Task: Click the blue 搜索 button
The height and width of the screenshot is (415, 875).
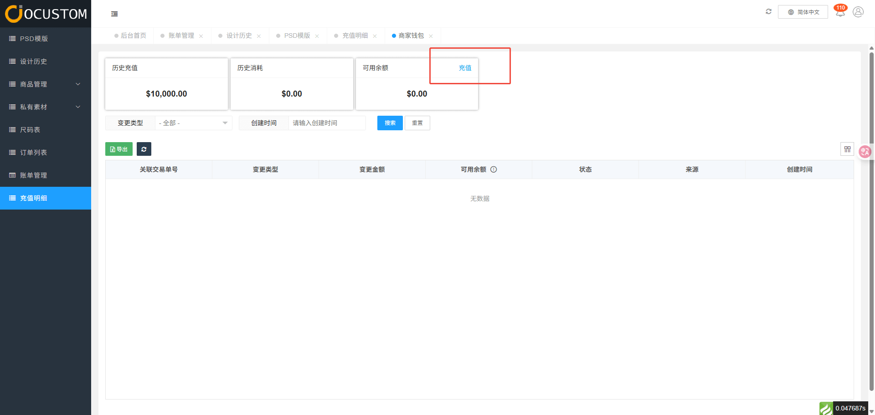Action: pyautogui.click(x=390, y=123)
